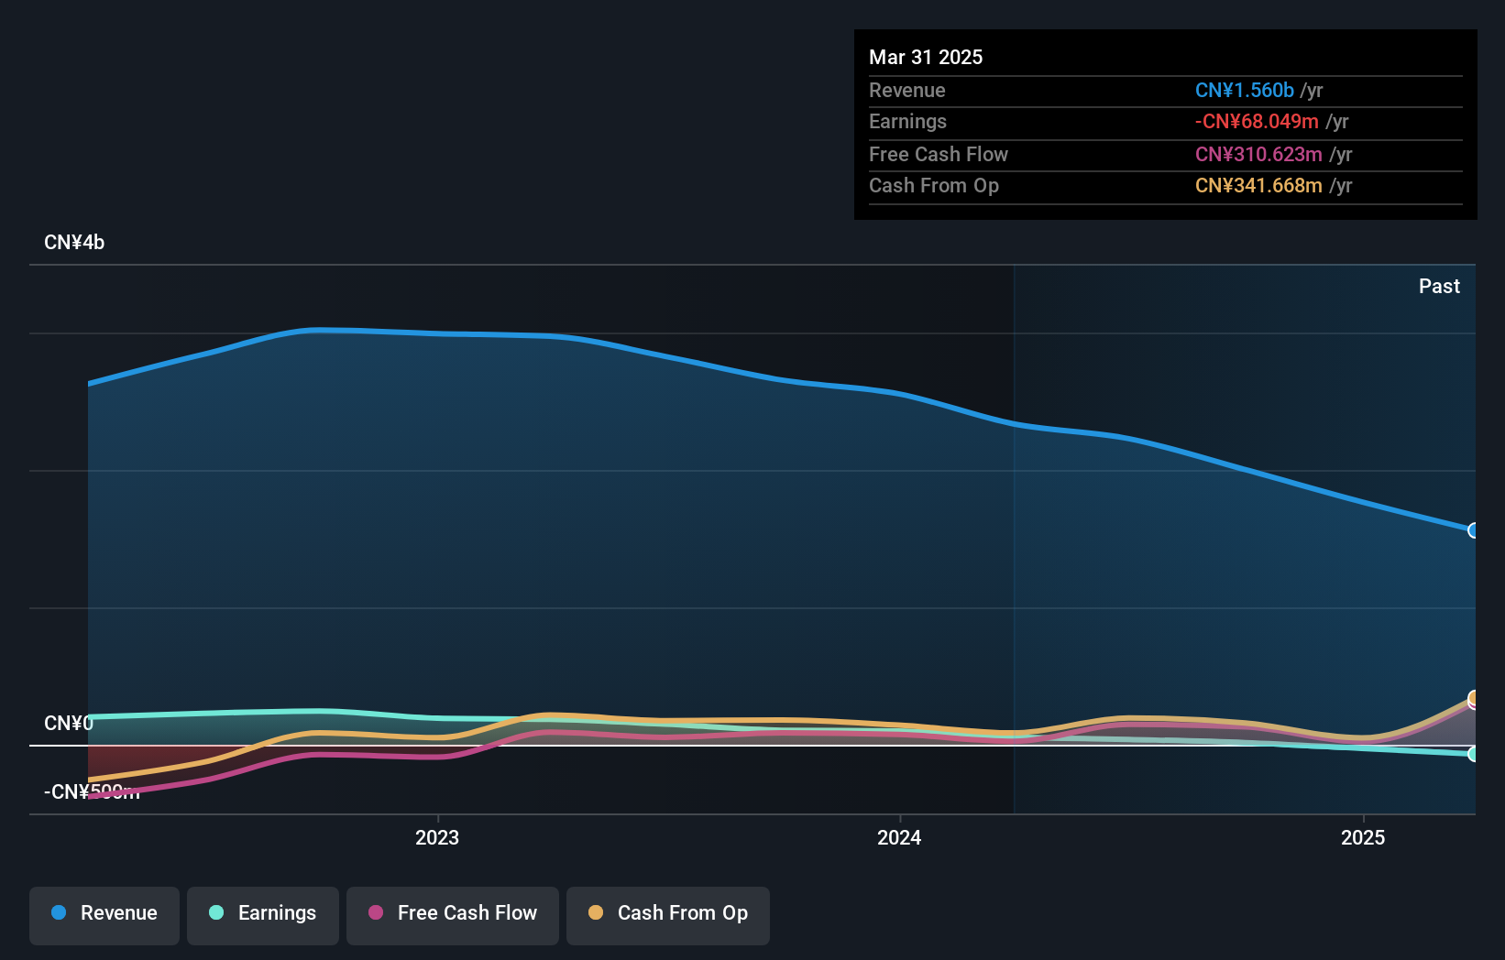Click the Cash From Op tooltip row label
This screenshot has height=960, width=1505.
click(x=934, y=185)
